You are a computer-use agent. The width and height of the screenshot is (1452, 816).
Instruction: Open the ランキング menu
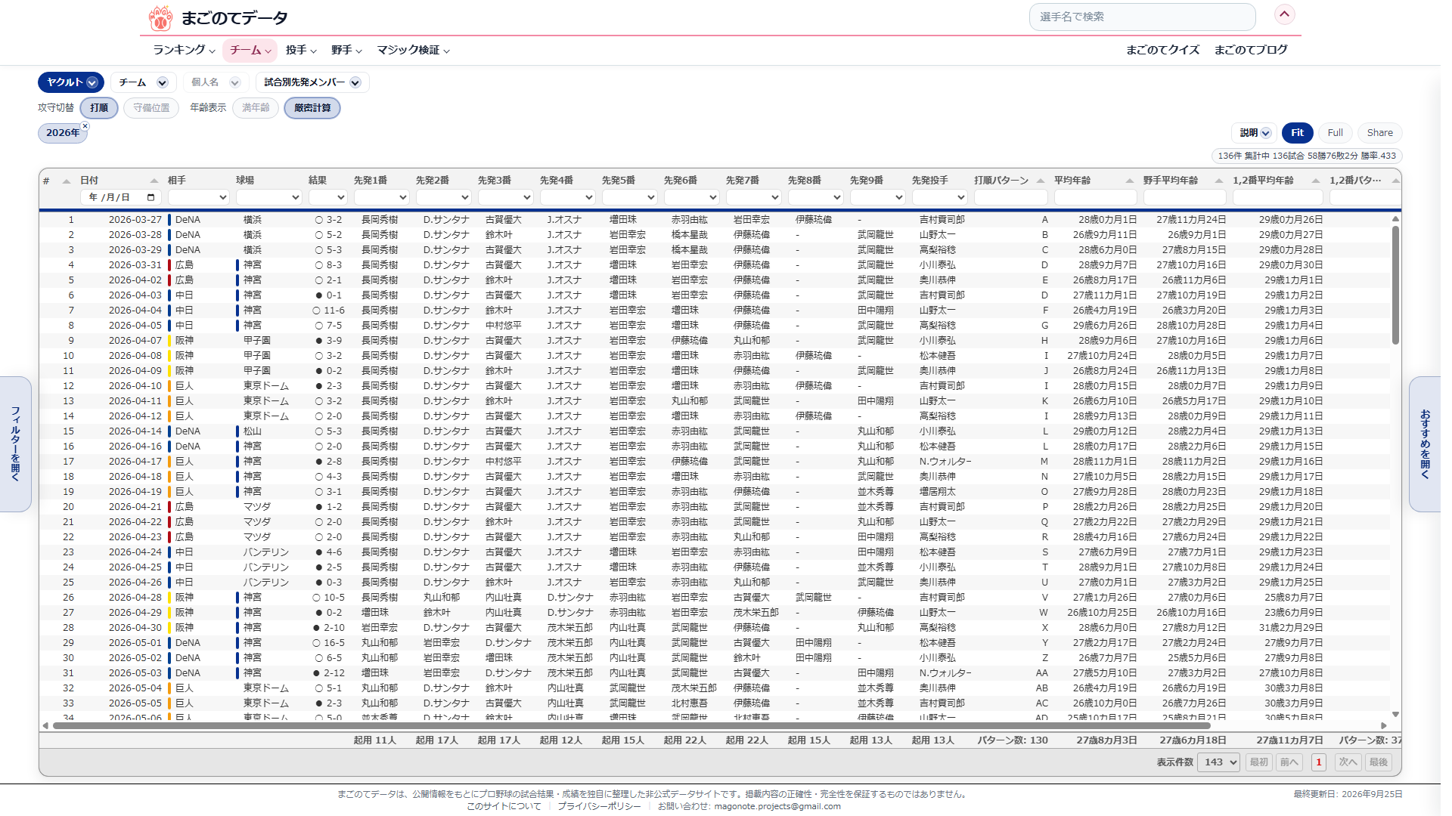point(184,50)
